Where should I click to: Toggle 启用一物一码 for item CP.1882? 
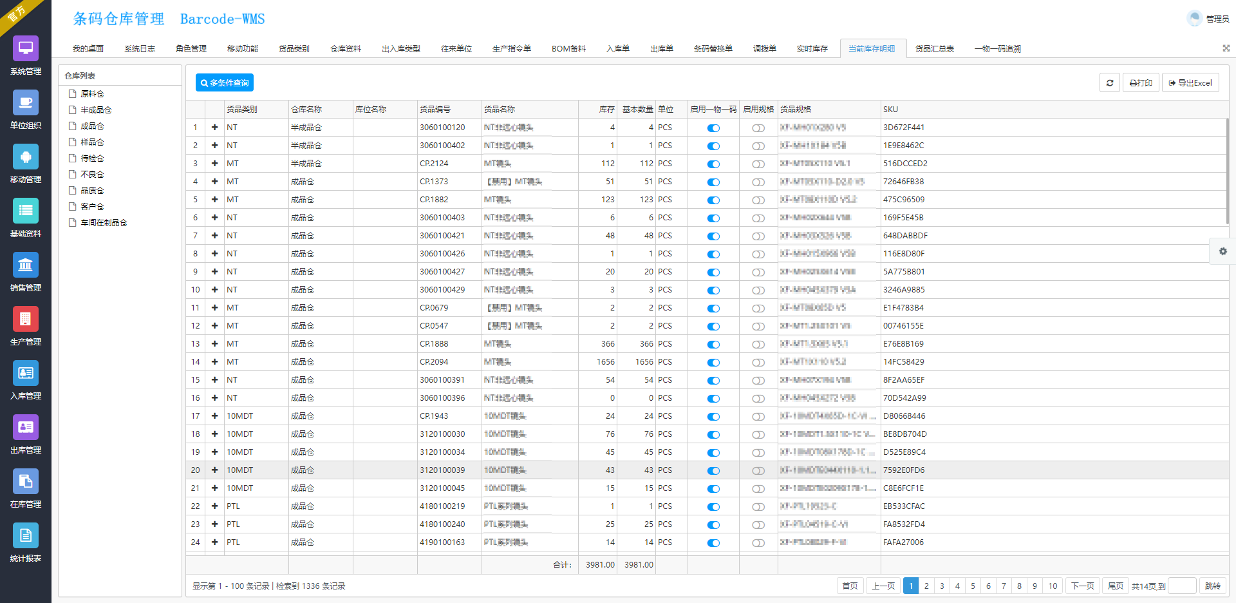click(x=713, y=200)
